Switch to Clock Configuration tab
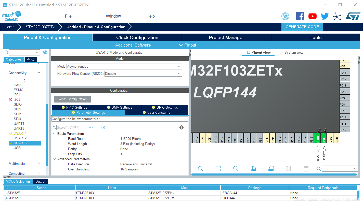 click(x=137, y=37)
